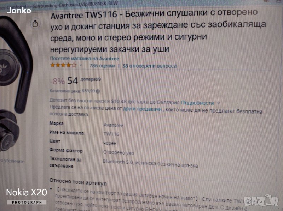This screenshot has height=211, width=283.
Task: Click the four-and-a-half star rating icons
Action: (x=63, y=65)
